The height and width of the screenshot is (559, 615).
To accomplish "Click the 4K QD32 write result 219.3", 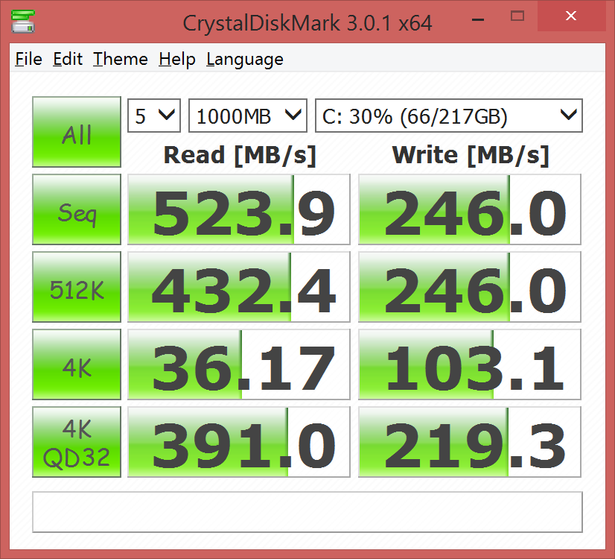I will [x=470, y=442].
